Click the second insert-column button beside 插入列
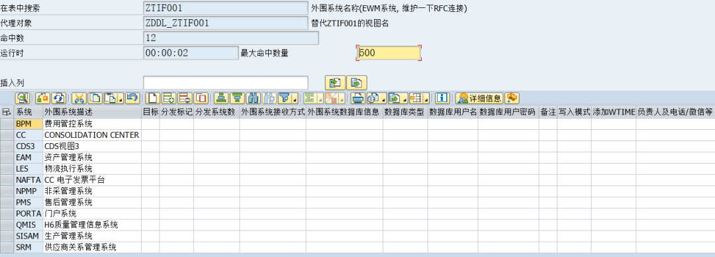The height and width of the screenshot is (257, 715). 357,83
